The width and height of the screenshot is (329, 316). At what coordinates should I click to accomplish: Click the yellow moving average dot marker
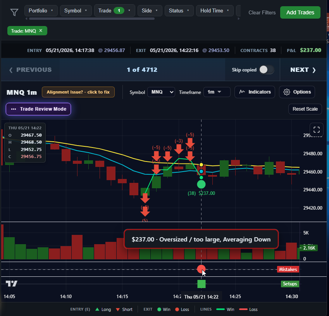[201, 165]
